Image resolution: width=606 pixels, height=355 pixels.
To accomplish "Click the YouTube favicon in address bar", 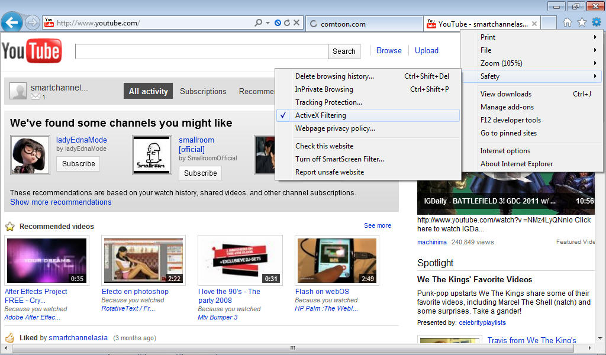I will point(49,22).
